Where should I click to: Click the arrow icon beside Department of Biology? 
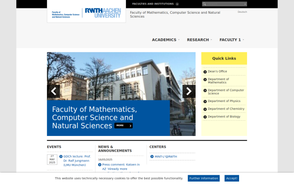tap(205, 117)
